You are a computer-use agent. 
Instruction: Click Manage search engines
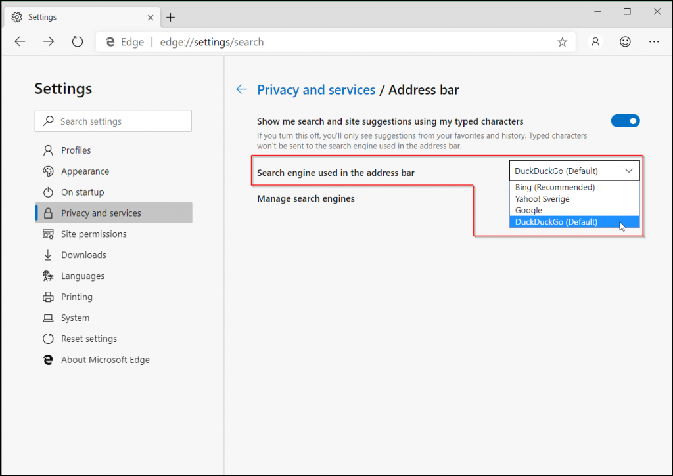306,198
